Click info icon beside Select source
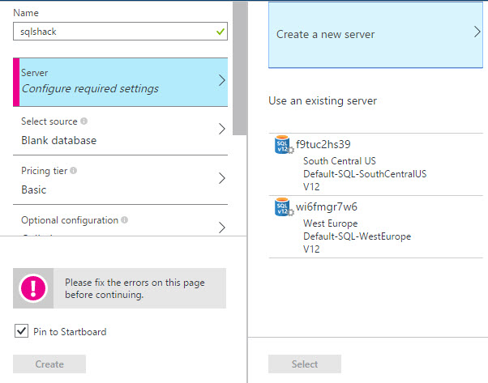The height and width of the screenshot is (383, 488). tap(84, 121)
